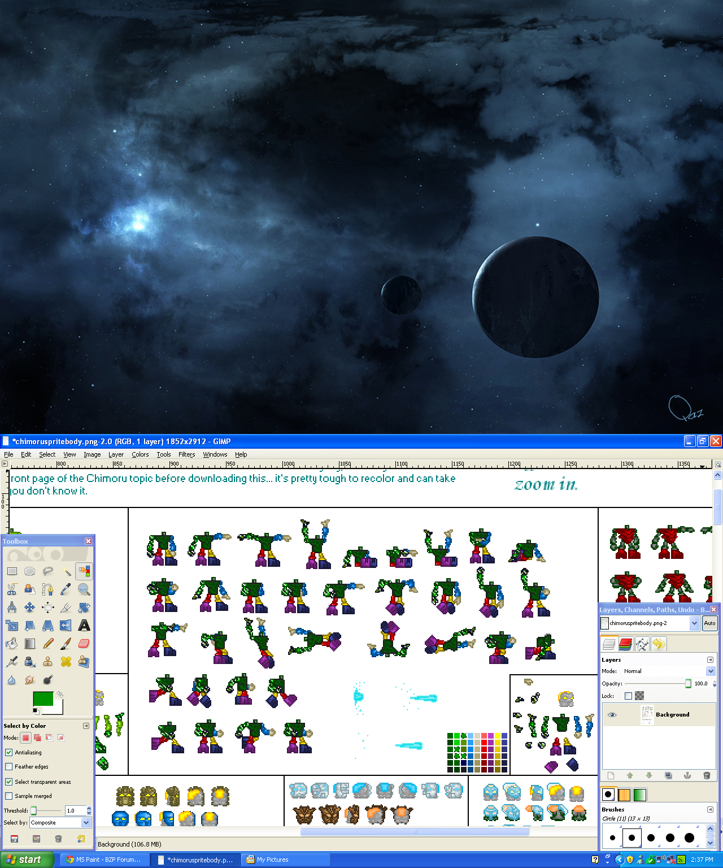Hide the Background layer with the eye icon
Viewport: 723px width, 868px height.
click(612, 715)
